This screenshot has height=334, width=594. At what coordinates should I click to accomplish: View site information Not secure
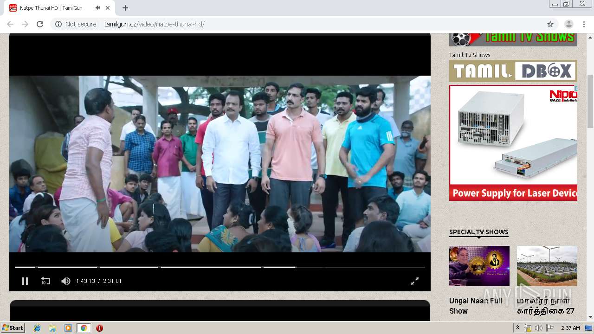tap(76, 24)
